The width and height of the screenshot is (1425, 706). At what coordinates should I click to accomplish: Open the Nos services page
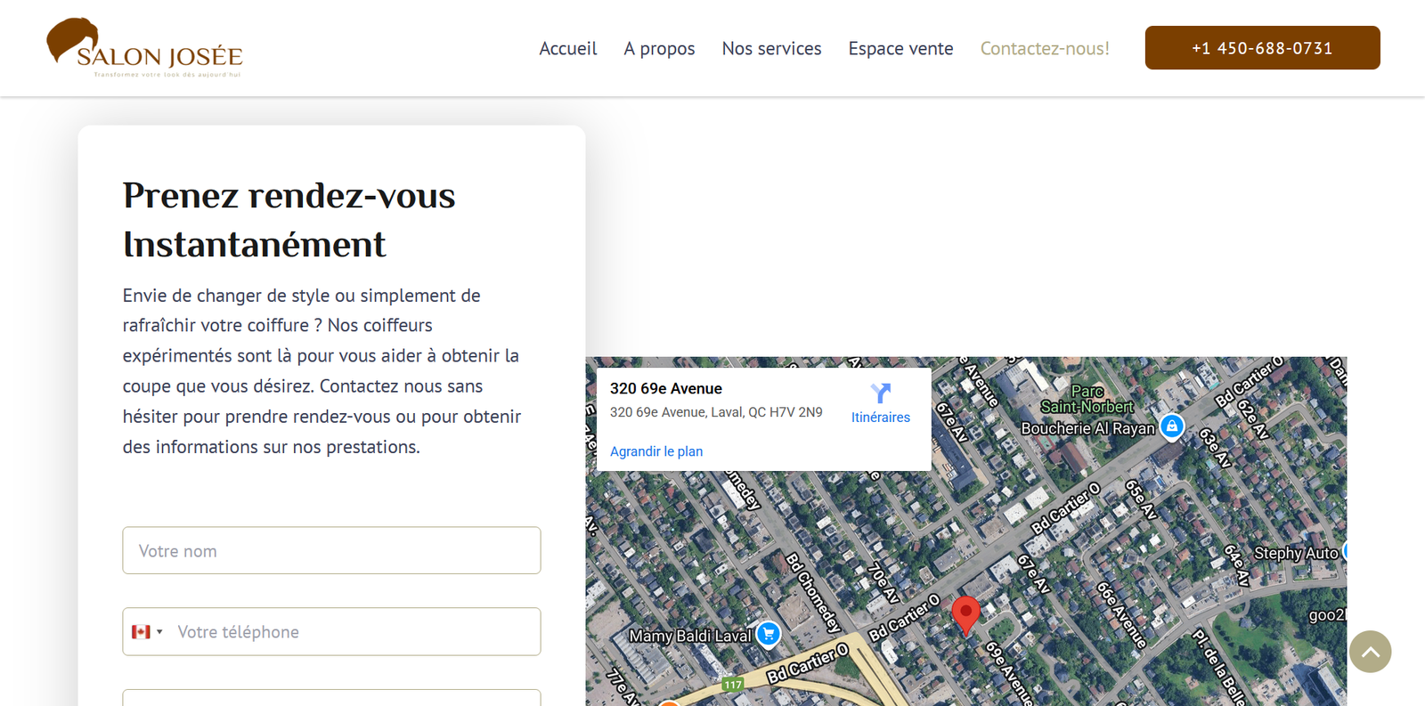(771, 49)
